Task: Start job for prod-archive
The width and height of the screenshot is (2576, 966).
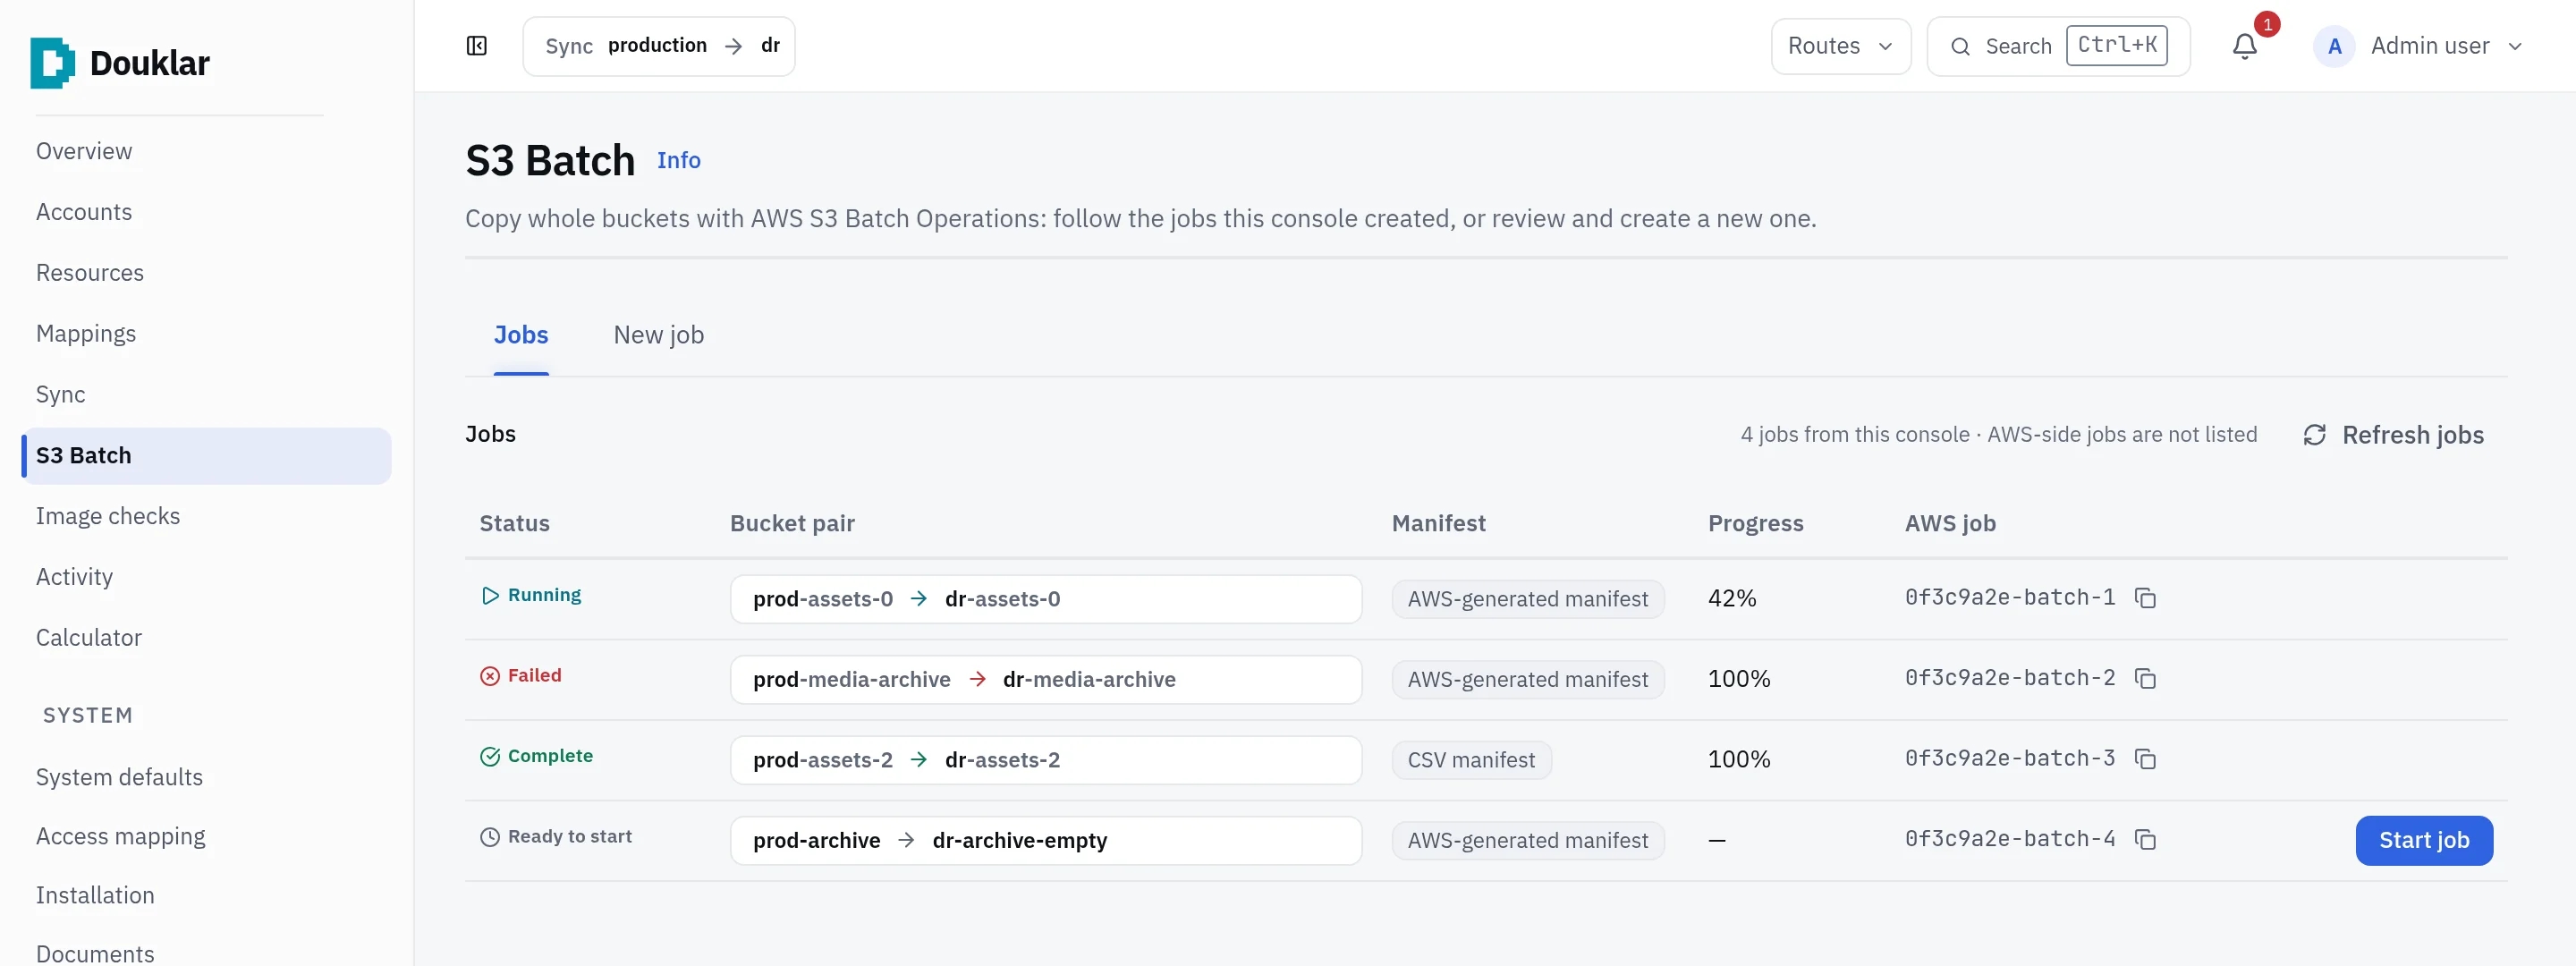Action: pyautogui.click(x=2423, y=840)
